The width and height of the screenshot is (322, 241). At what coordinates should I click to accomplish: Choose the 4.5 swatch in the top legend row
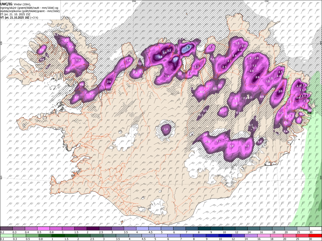pyautogui.click(x=154, y=229)
